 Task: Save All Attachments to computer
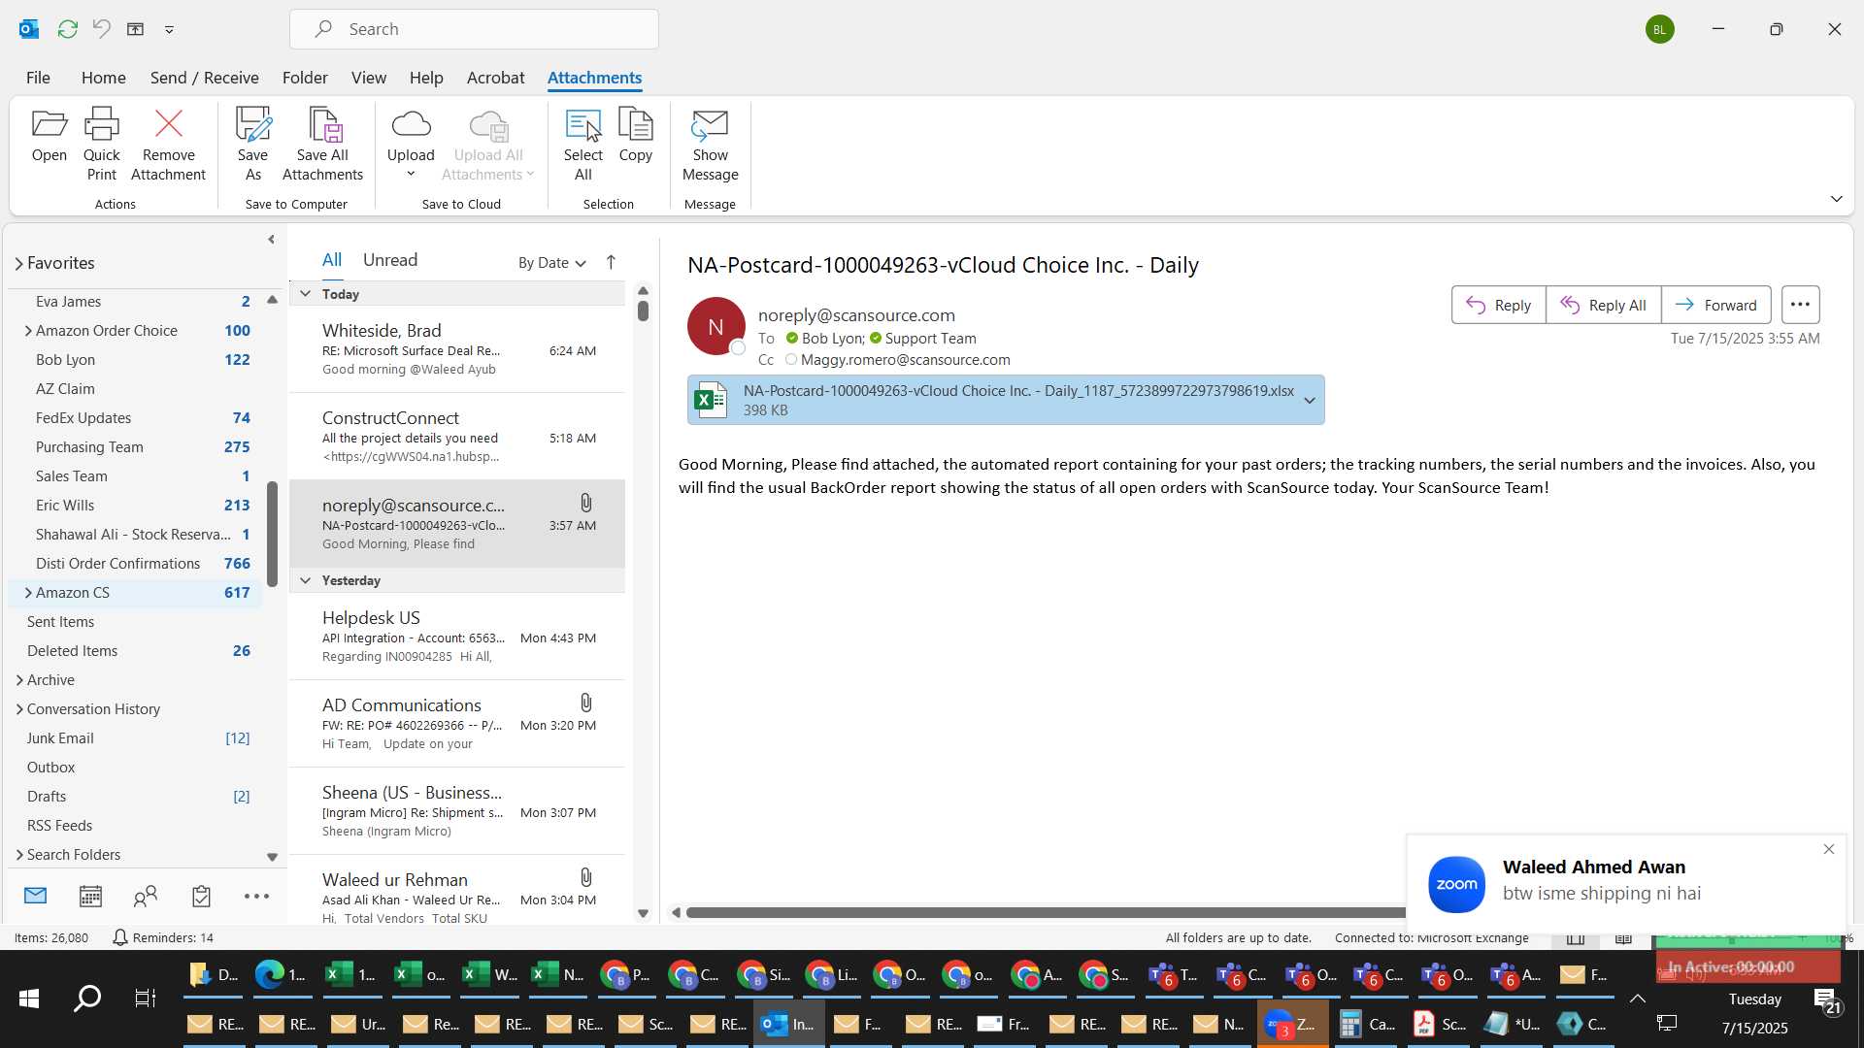322,145
